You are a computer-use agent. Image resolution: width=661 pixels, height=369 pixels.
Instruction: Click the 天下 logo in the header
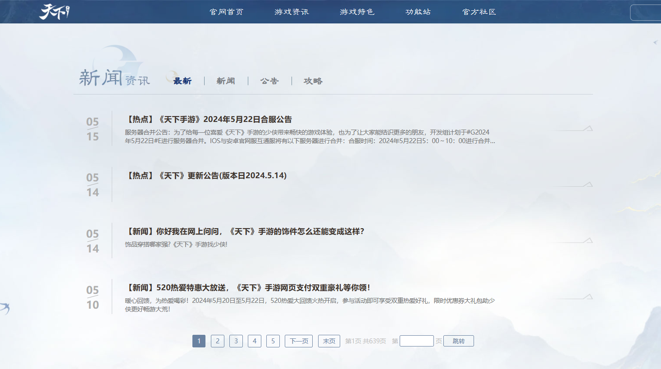tap(55, 12)
